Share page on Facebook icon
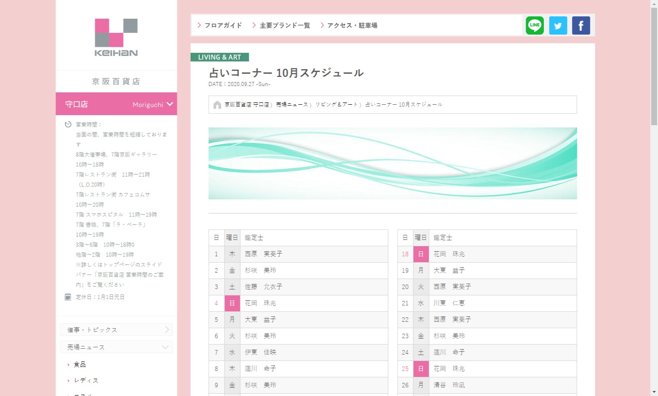 (581, 25)
